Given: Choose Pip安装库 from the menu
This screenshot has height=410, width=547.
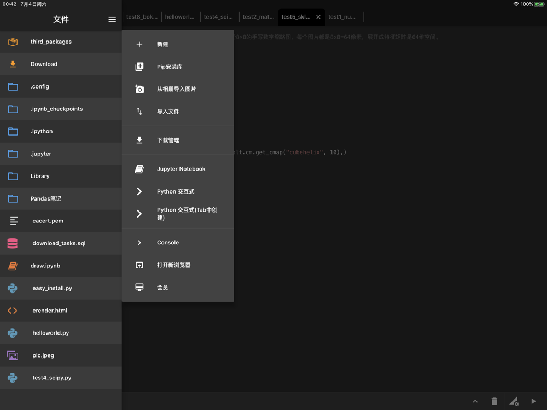Looking at the screenshot, I should (x=170, y=67).
